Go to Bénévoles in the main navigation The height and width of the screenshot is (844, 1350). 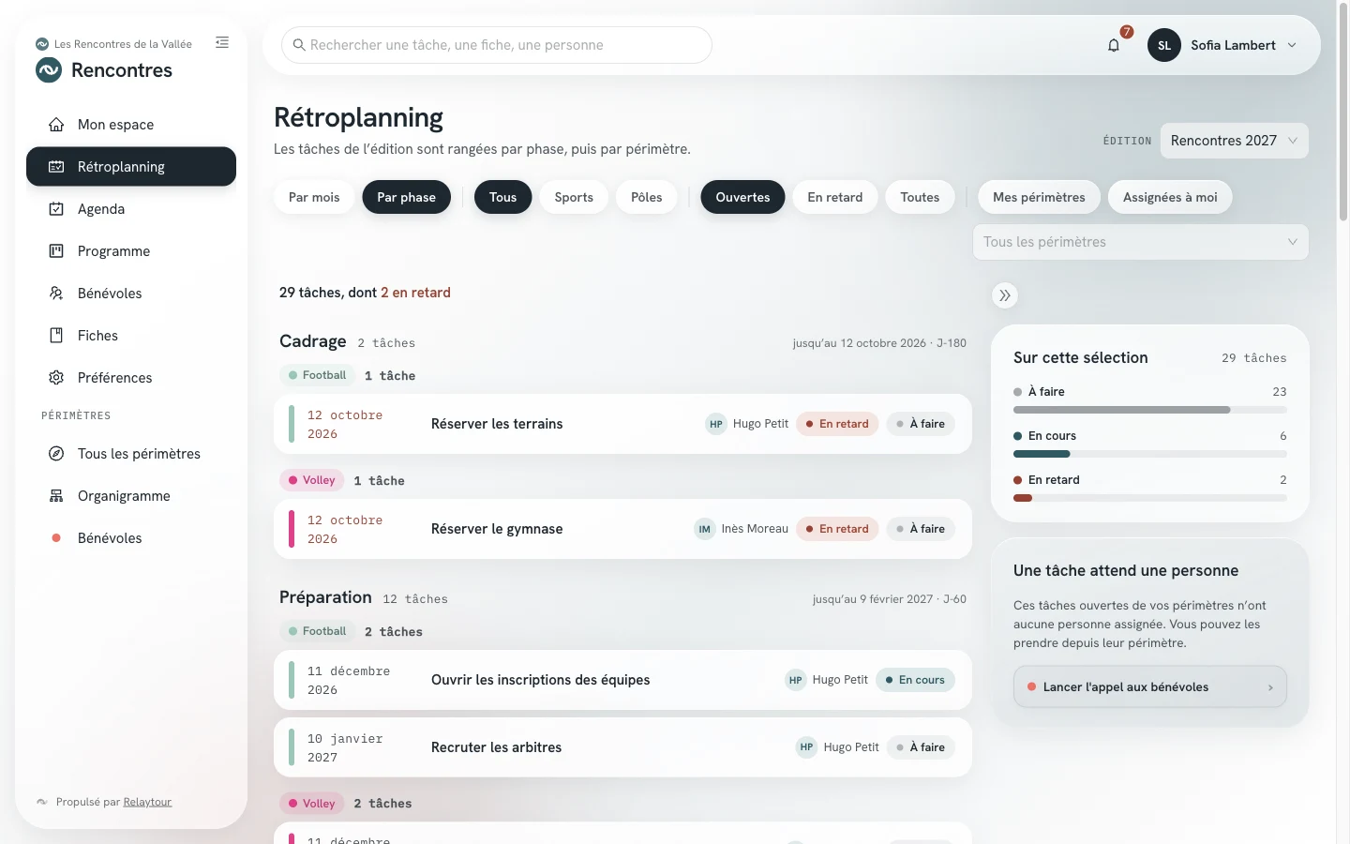(131, 294)
